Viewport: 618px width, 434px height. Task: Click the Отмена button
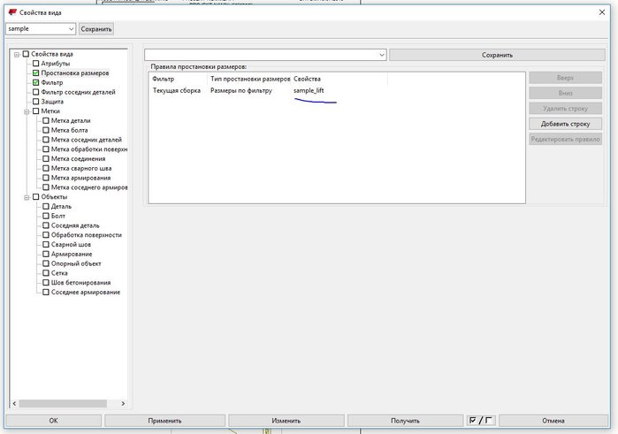point(553,421)
